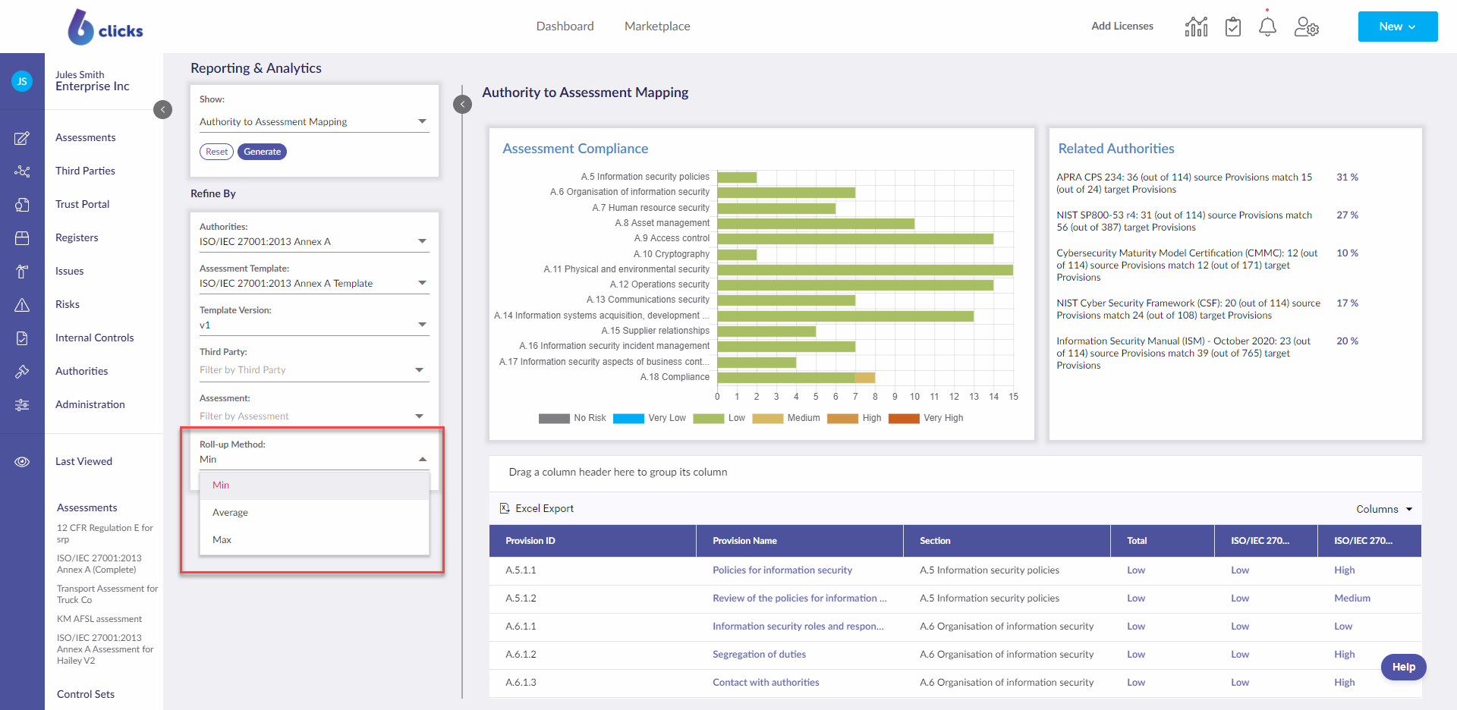Screen dimensions: 1457x710
Task: Open Transport Assessment for Truck Co
Action: pos(107,594)
